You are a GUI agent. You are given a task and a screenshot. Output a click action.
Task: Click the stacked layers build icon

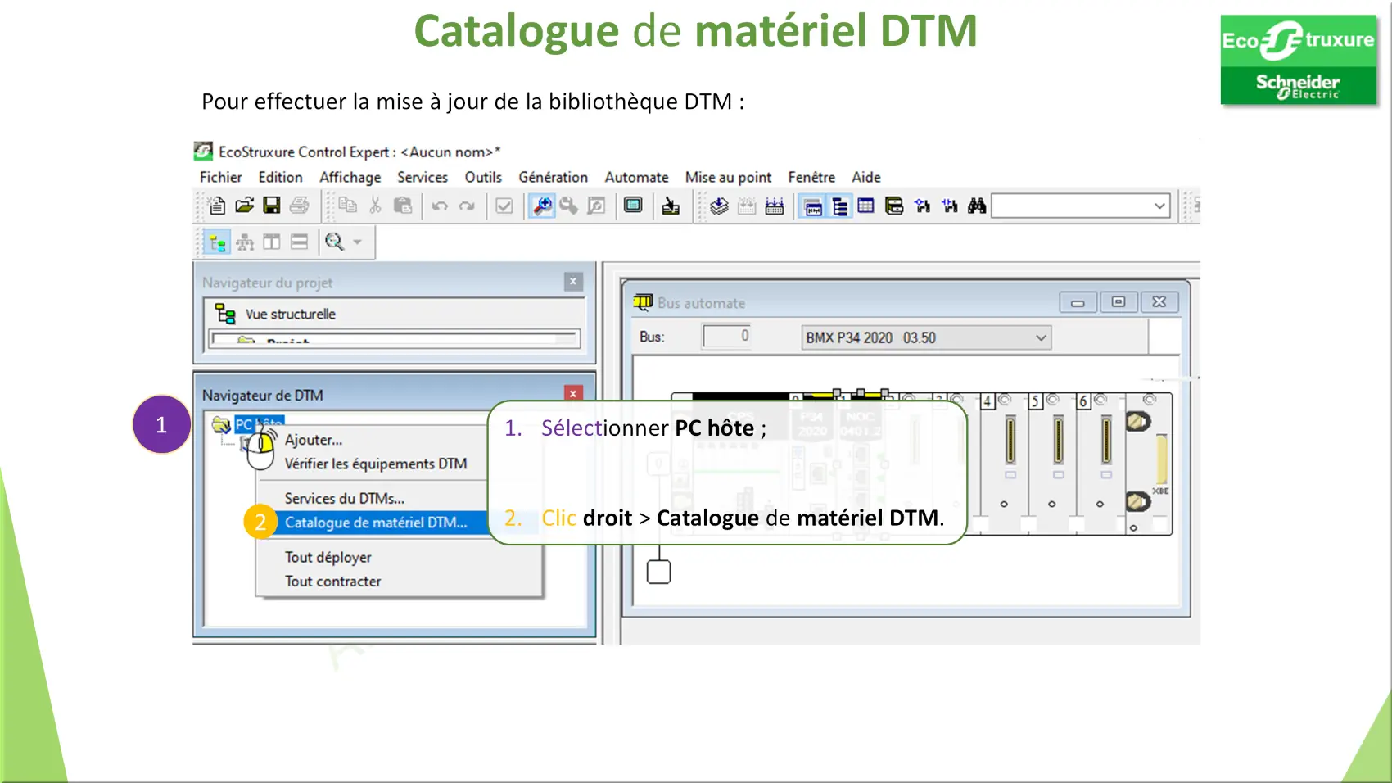(719, 206)
